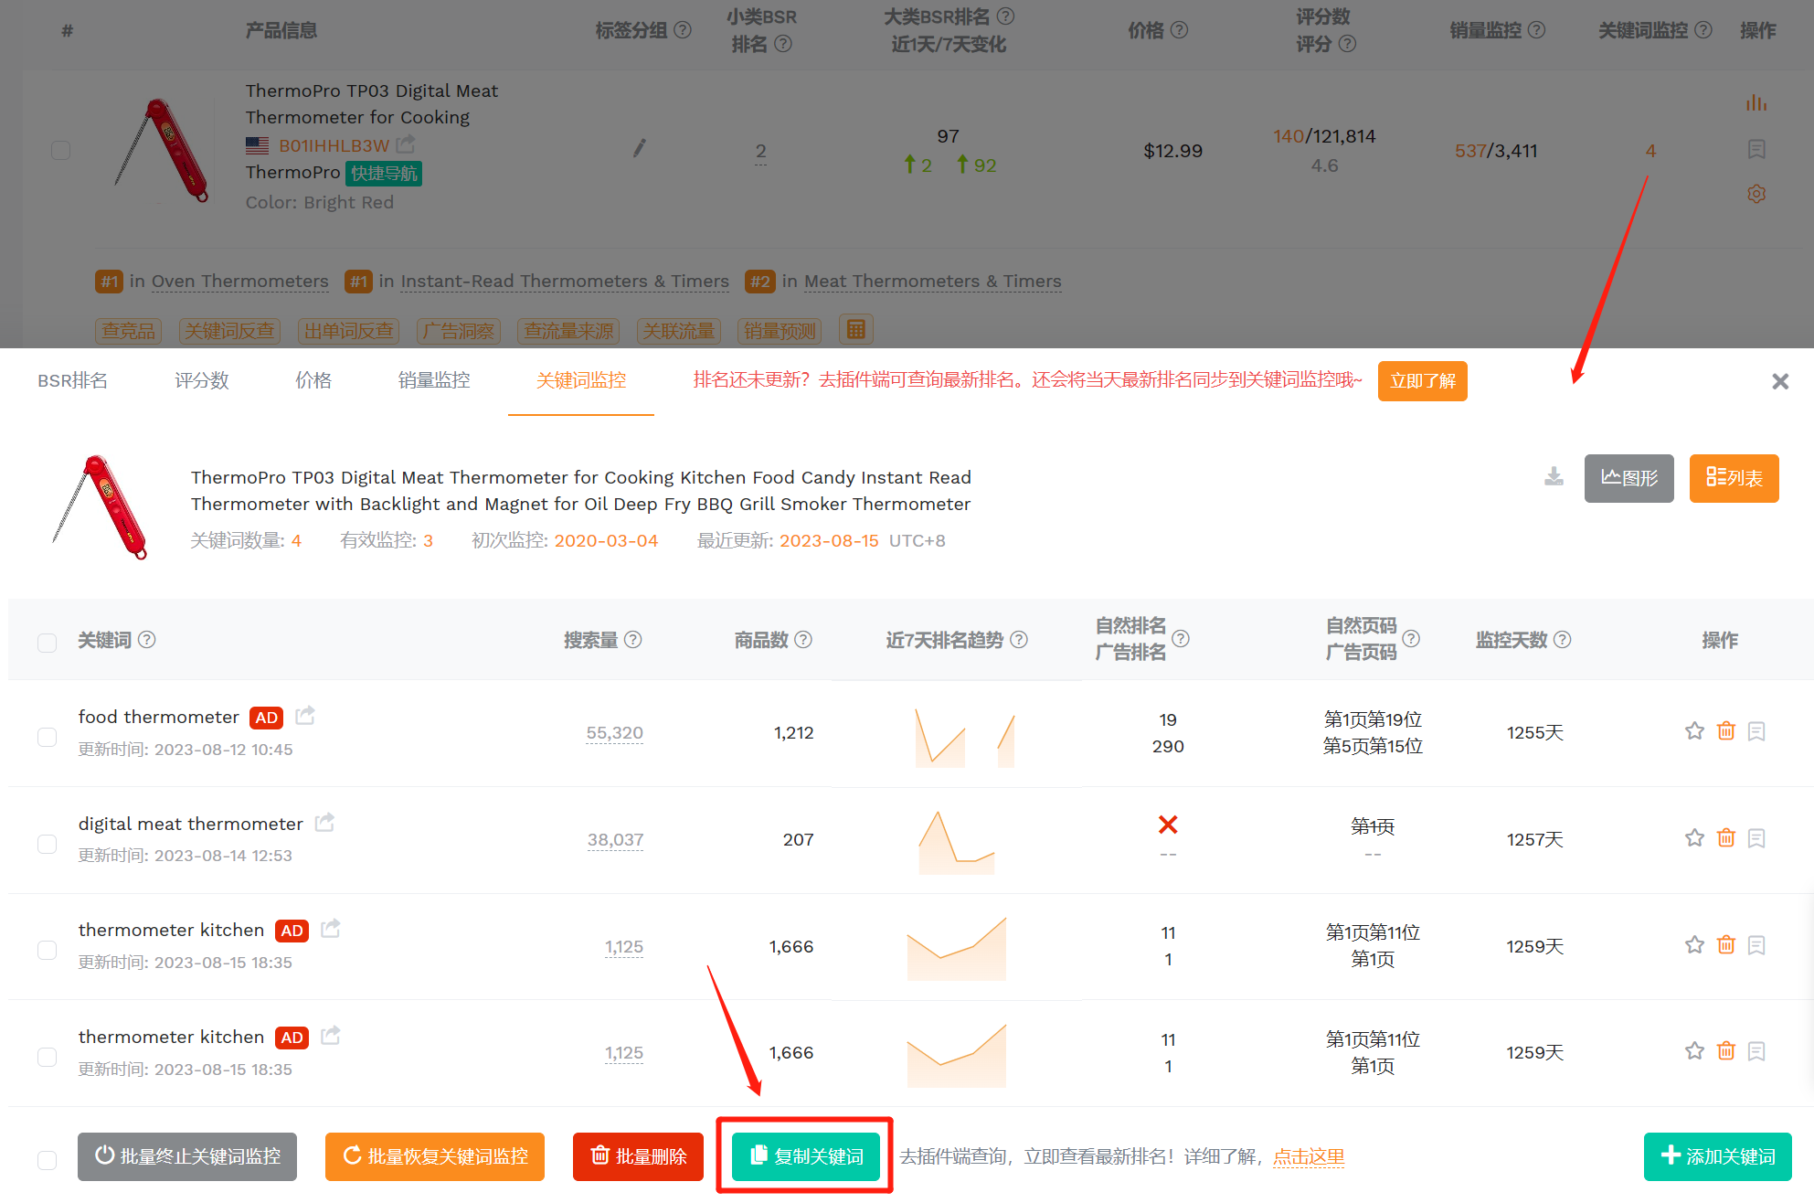The height and width of the screenshot is (1203, 1814).
Task: Click the download icon beside 图形 button
Action: click(1554, 476)
